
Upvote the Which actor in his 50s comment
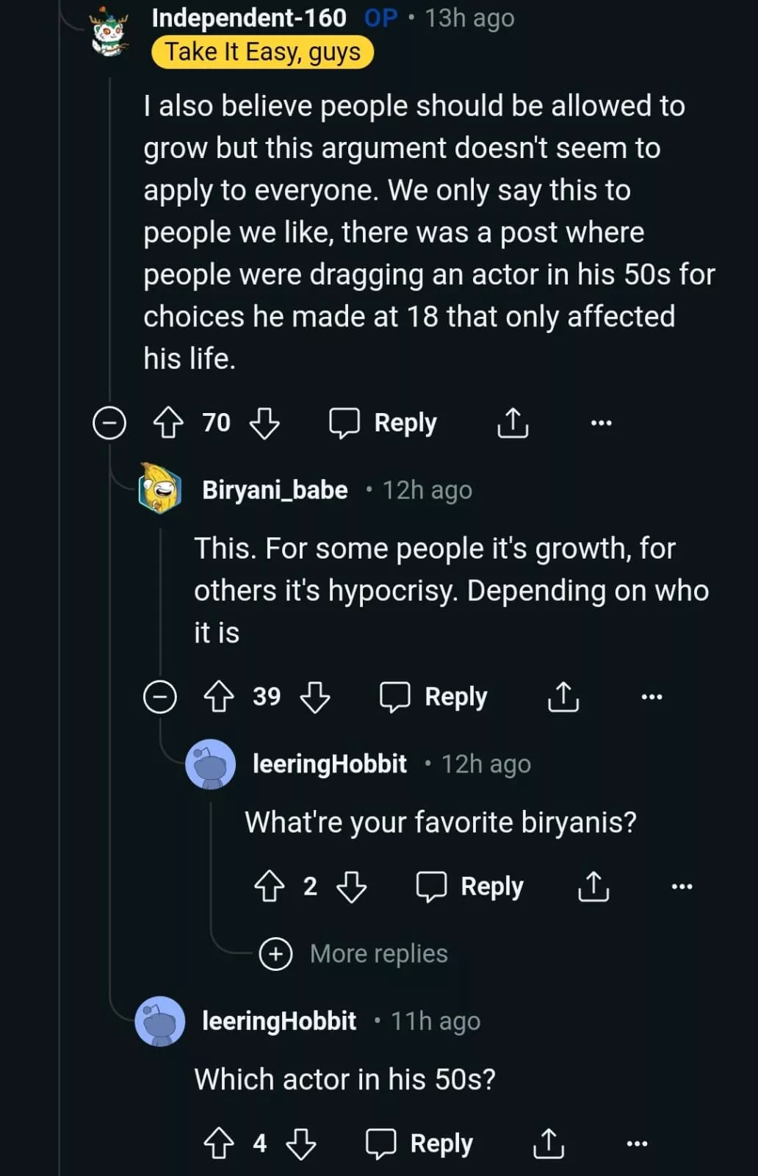point(219,1144)
